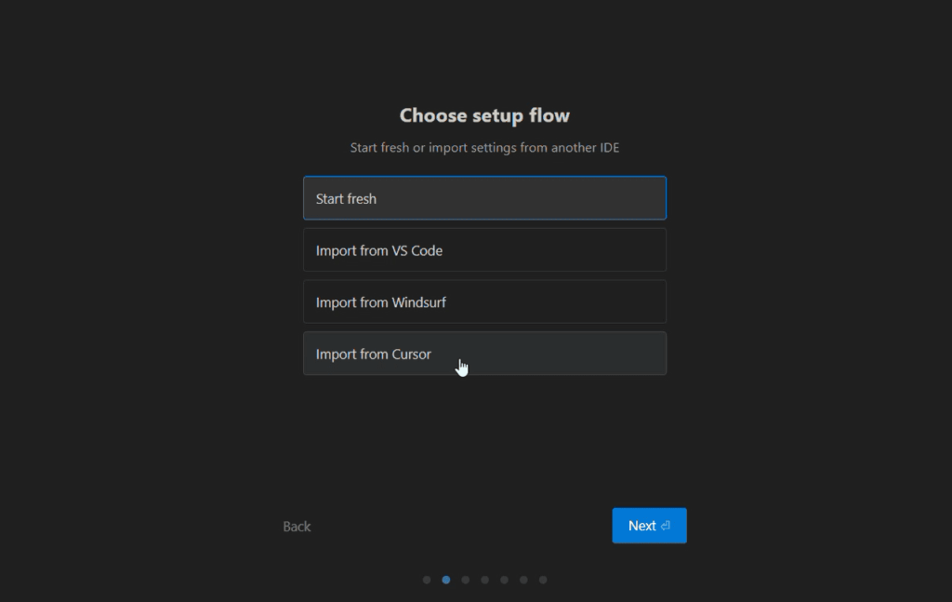The width and height of the screenshot is (952, 602).
Task: Click the subtitle about importing settings
Action: tap(484, 148)
